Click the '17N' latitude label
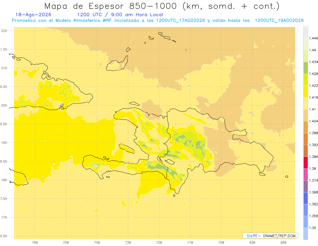 pyautogui.click(x=4, y=217)
